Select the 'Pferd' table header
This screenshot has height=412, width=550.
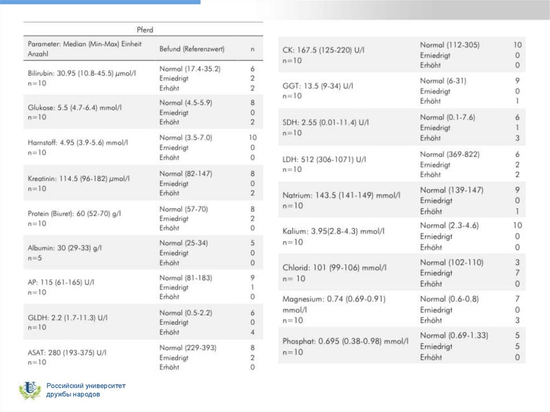coord(145,30)
